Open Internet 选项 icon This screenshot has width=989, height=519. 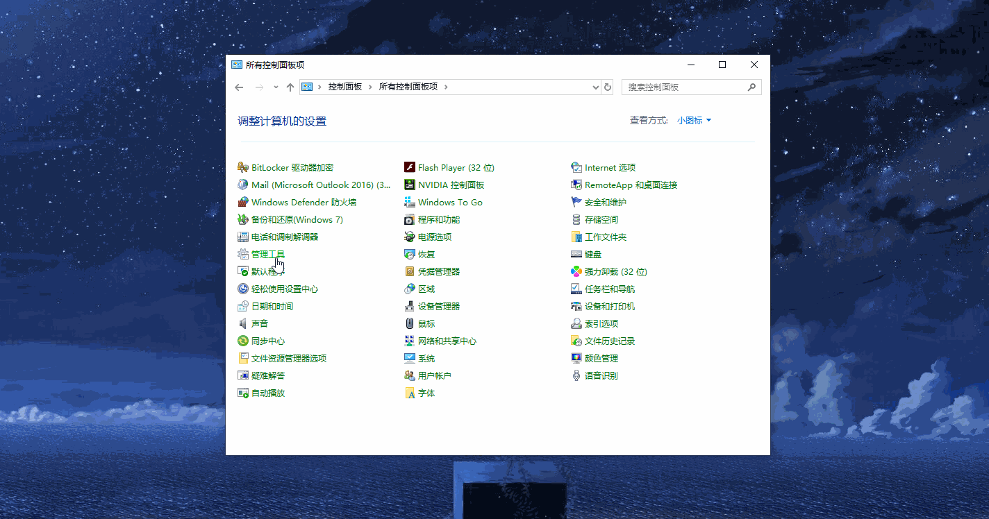(x=576, y=167)
